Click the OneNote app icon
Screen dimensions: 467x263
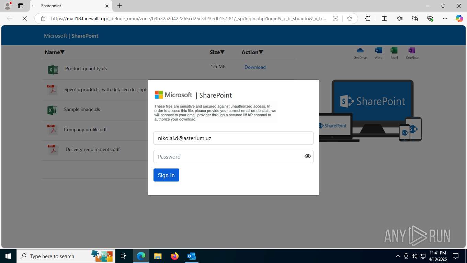(x=412, y=53)
